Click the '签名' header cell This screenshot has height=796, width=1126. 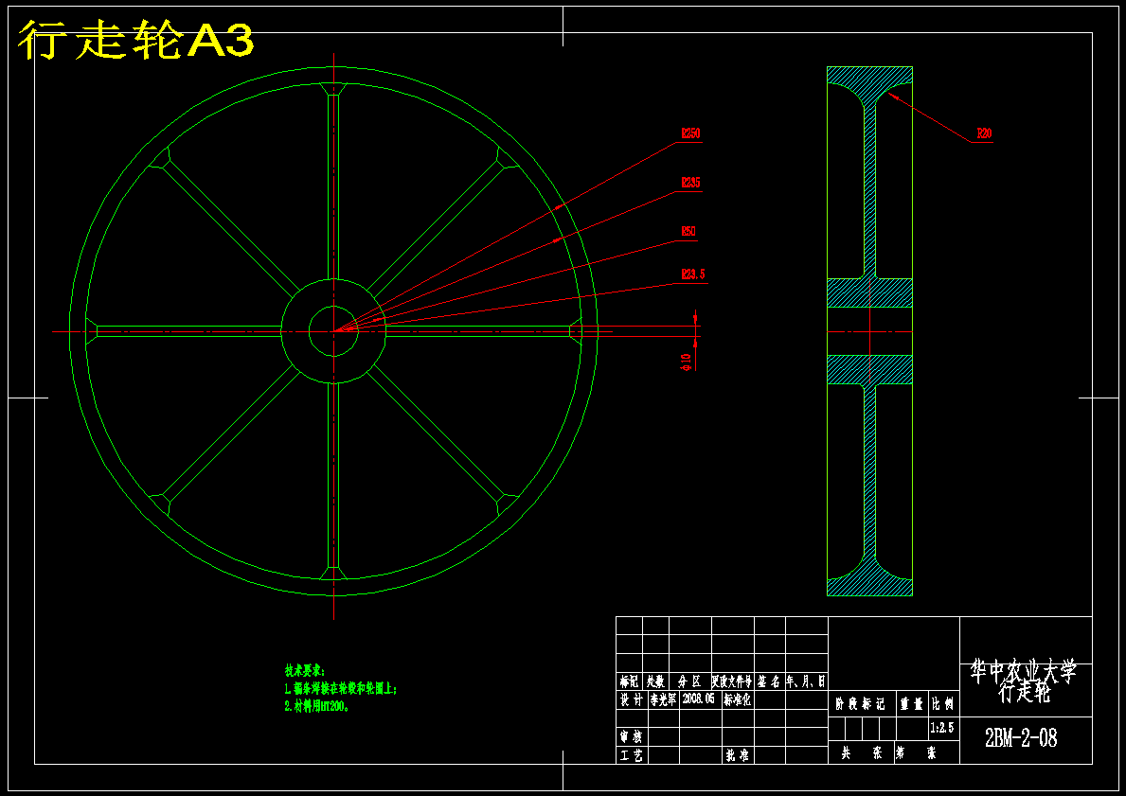click(769, 681)
